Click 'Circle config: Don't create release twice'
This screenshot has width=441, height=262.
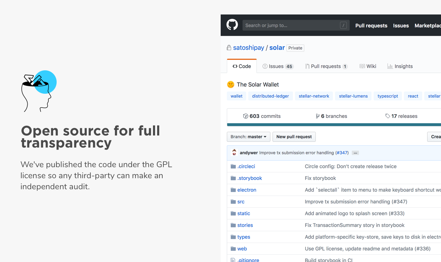coord(351,167)
